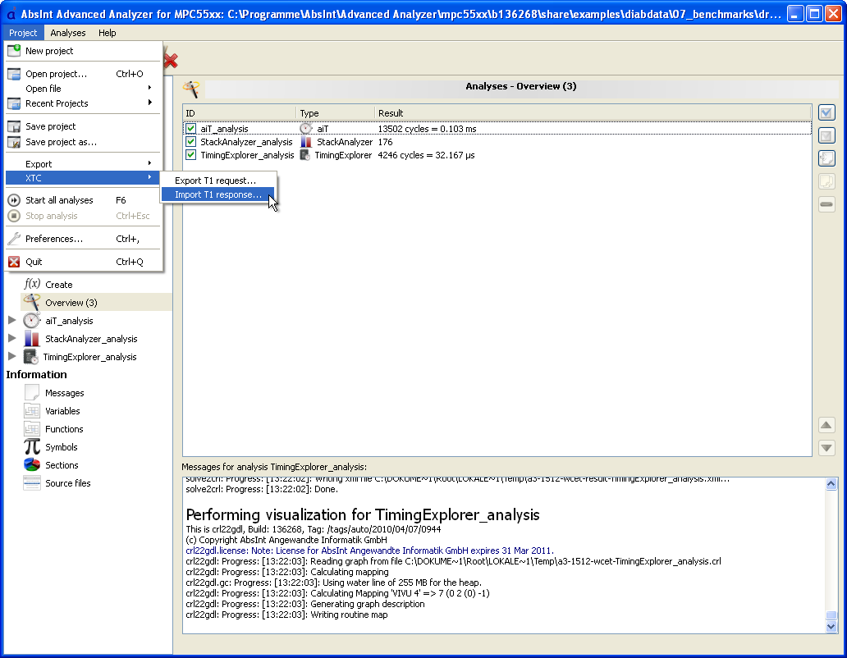Click the red Quit icon
This screenshot has height=658, width=847.
coord(14,262)
